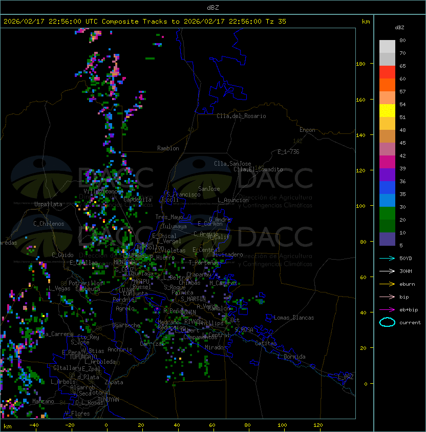Click the La_Carrera place label
426x432 pixels.
pos(57,334)
